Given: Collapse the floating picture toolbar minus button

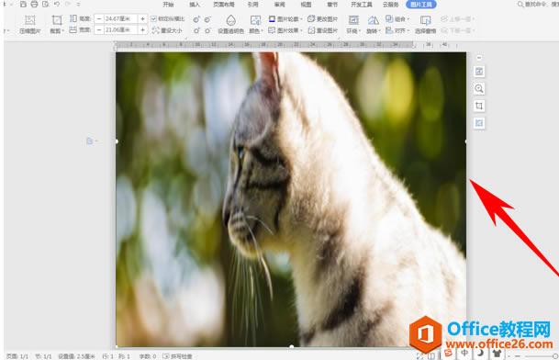Looking at the screenshot, I should click(479, 58).
